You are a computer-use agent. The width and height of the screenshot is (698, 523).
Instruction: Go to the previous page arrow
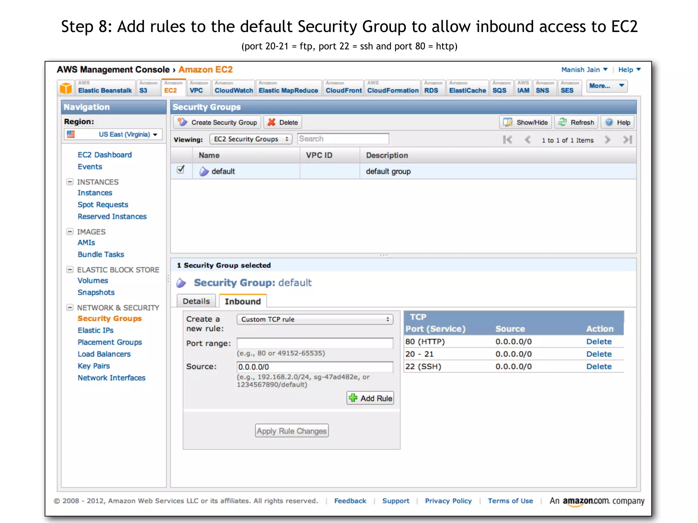pyautogui.click(x=528, y=140)
